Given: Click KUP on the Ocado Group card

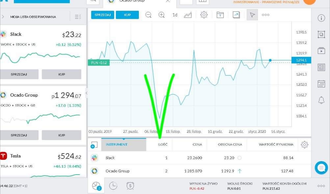Looking at the screenshot, I should [x=61, y=135].
